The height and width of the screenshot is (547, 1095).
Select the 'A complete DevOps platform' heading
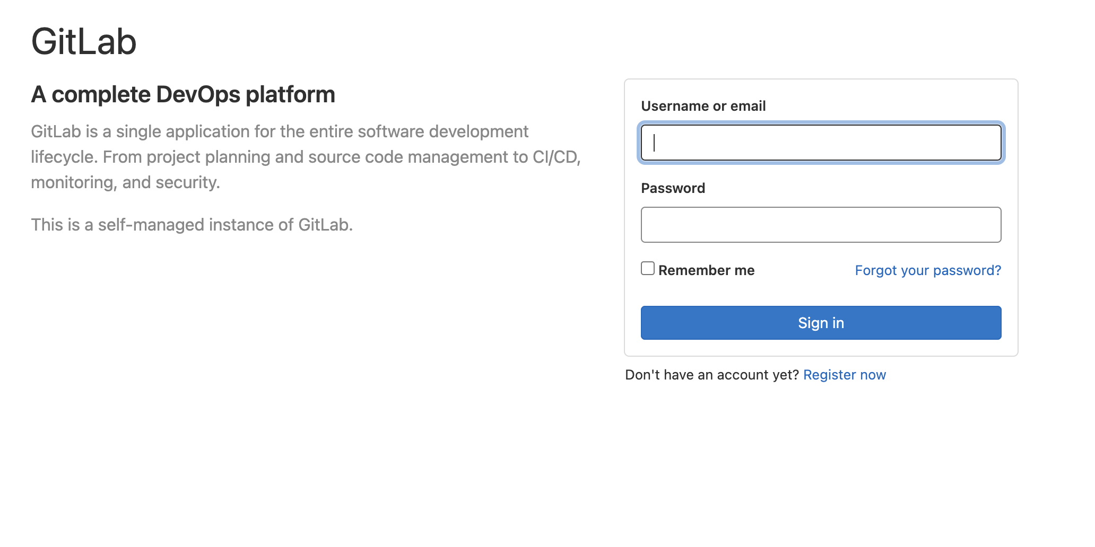pos(183,95)
